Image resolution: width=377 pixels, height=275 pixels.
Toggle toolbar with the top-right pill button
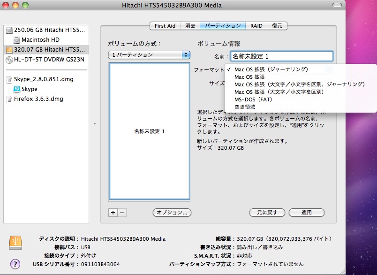[x=337, y=5]
